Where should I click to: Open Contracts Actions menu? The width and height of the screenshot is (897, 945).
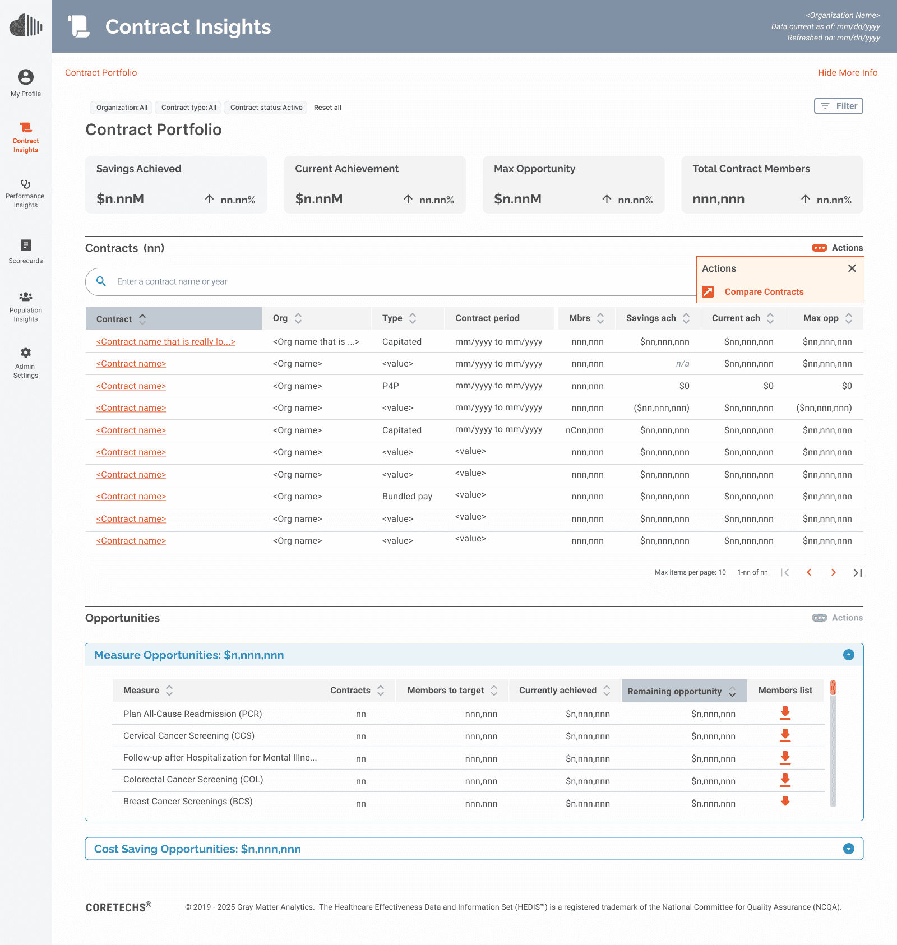[x=838, y=248]
